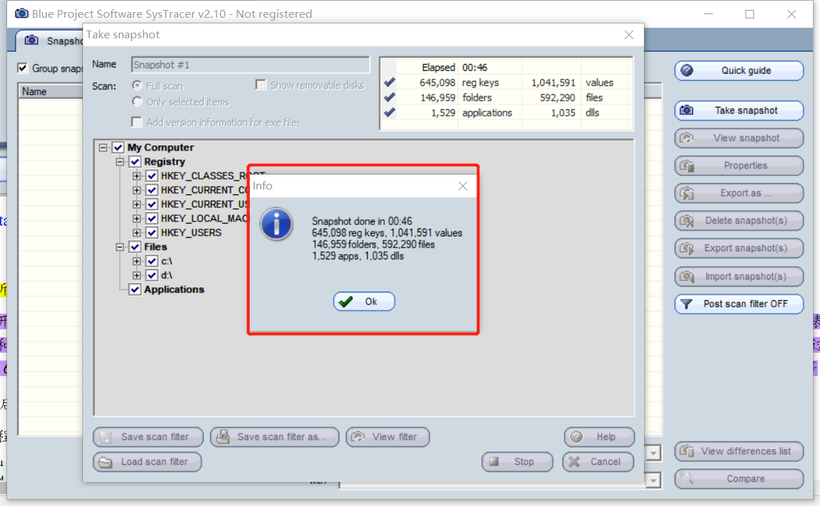Viewport: 820px width, 506px height.
Task: Uncheck My Computer checkbox
Action: [x=118, y=148]
